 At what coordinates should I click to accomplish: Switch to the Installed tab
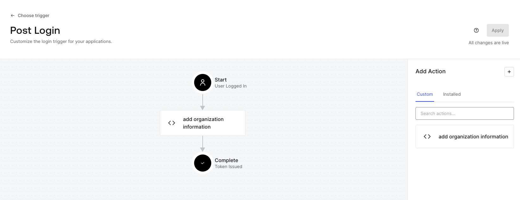[x=452, y=94]
